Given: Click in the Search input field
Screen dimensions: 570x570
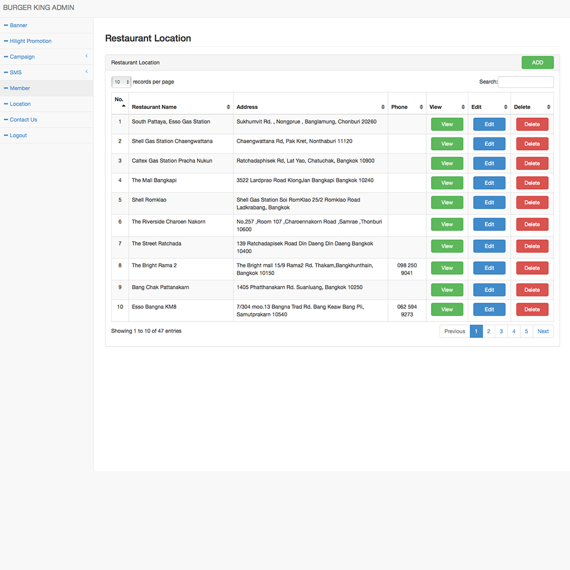Looking at the screenshot, I should [x=525, y=82].
